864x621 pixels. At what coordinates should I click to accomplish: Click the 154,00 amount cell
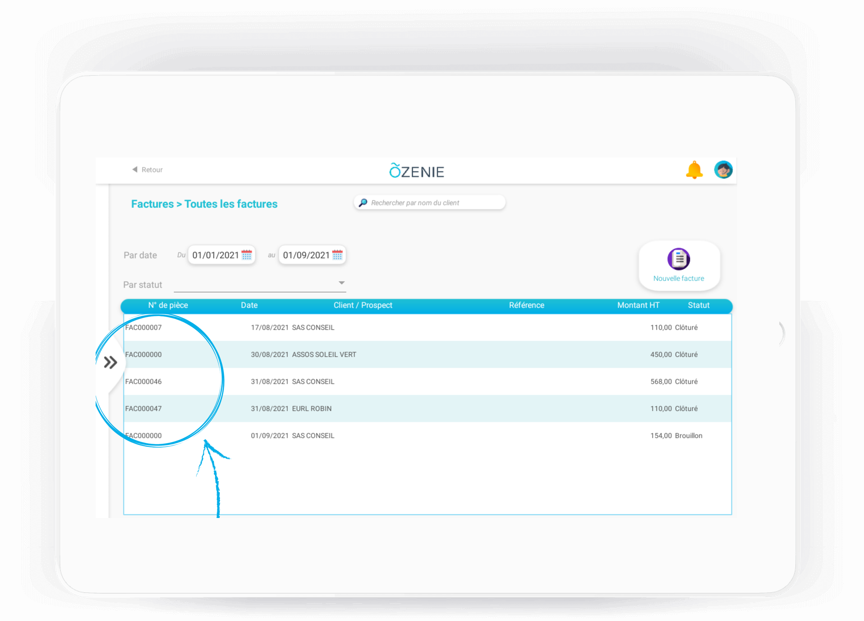pos(661,435)
